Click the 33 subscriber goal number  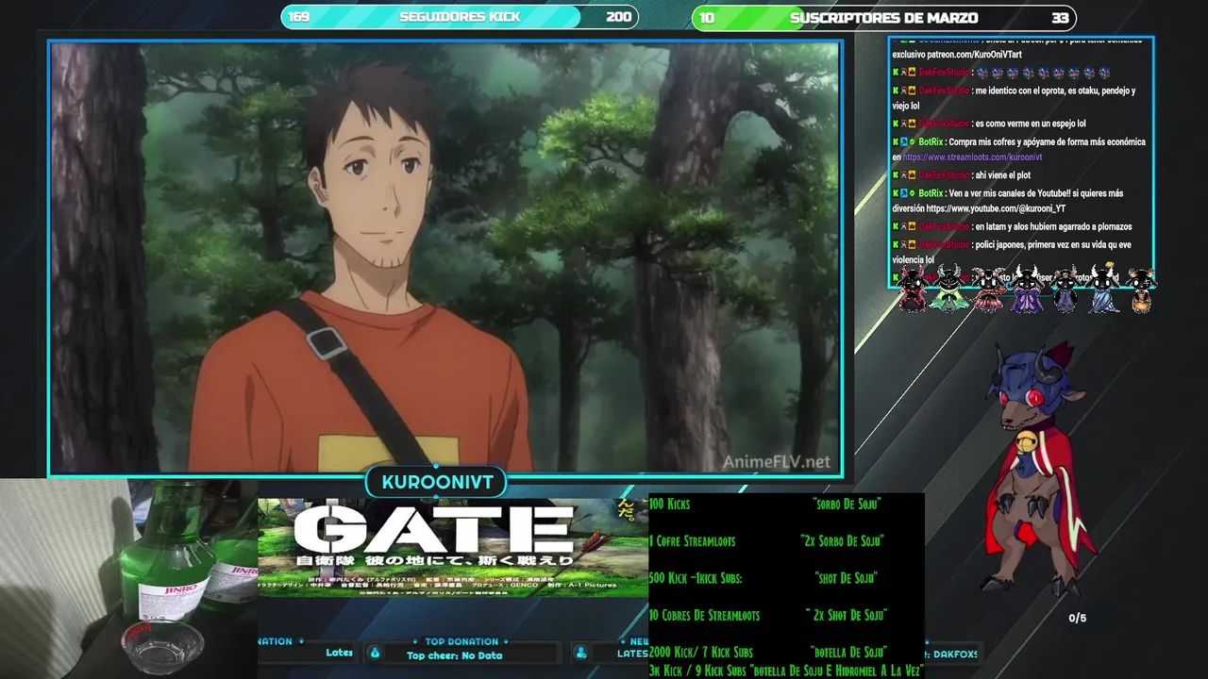coord(1061,18)
